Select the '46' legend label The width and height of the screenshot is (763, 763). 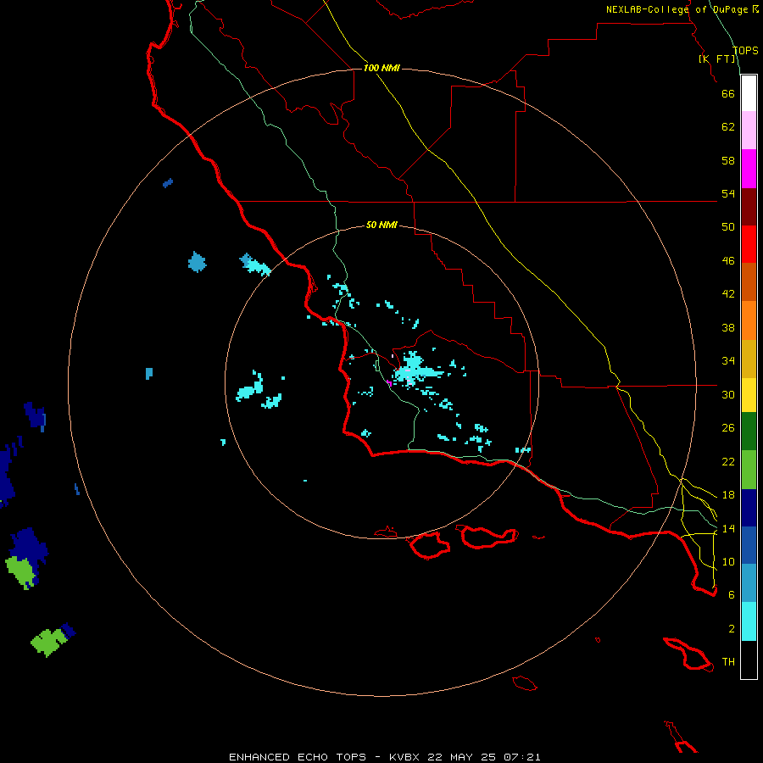[x=728, y=261]
